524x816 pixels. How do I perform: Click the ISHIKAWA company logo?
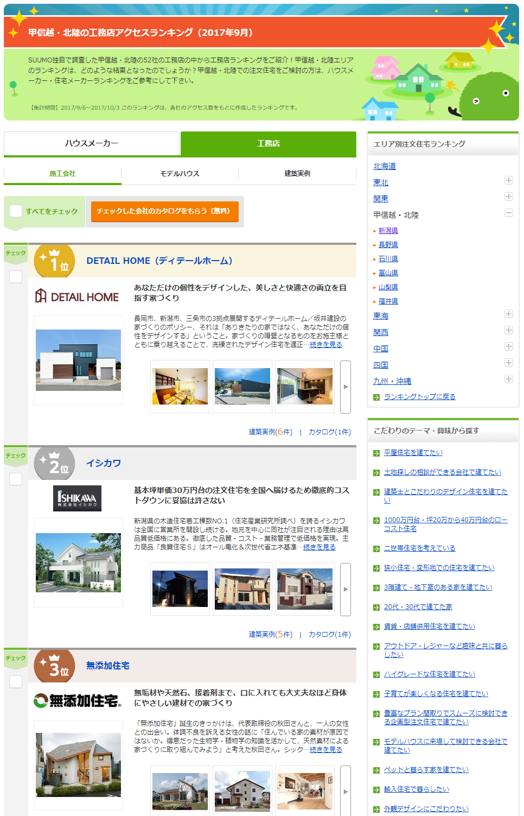(x=78, y=498)
